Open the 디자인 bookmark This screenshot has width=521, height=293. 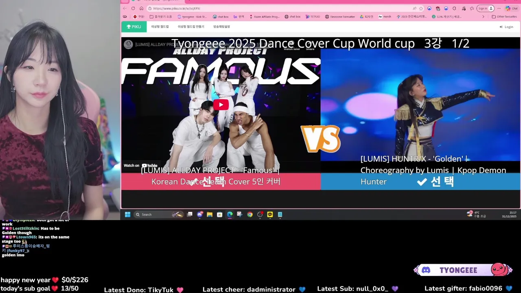point(366,17)
